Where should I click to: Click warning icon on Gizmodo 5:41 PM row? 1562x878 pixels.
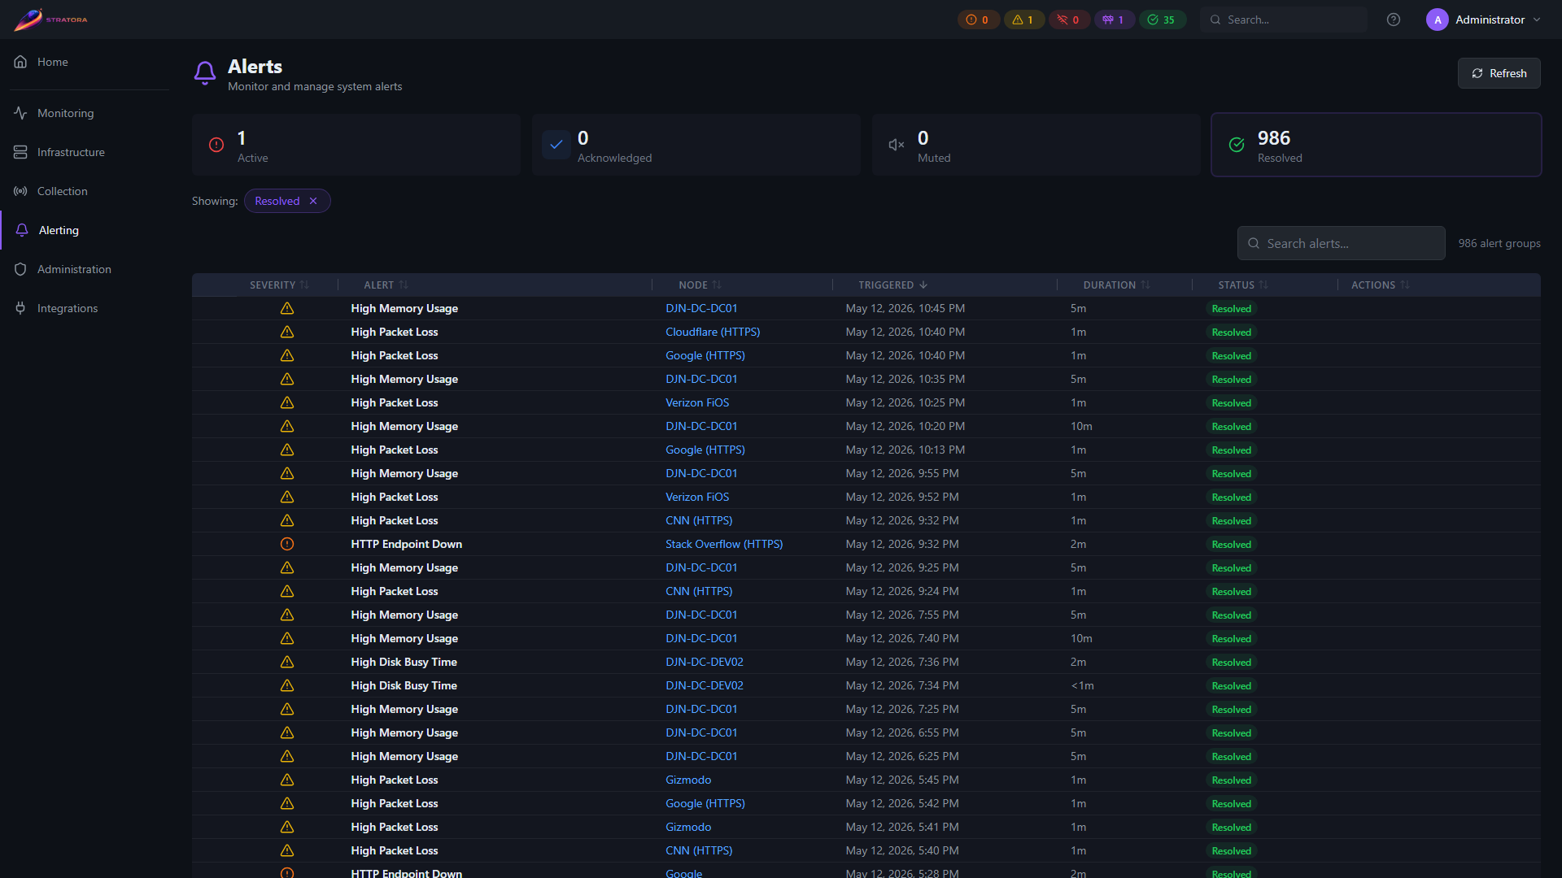pyautogui.click(x=287, y=827)
